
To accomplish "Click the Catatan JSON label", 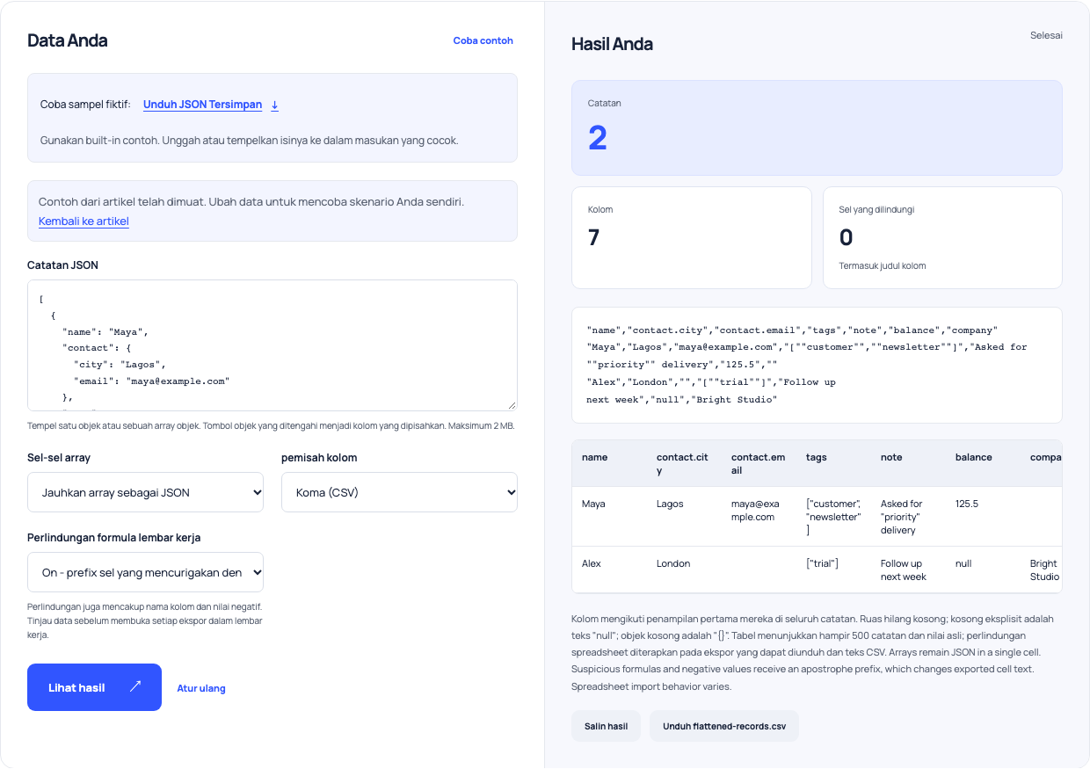I will click(63, 265).
